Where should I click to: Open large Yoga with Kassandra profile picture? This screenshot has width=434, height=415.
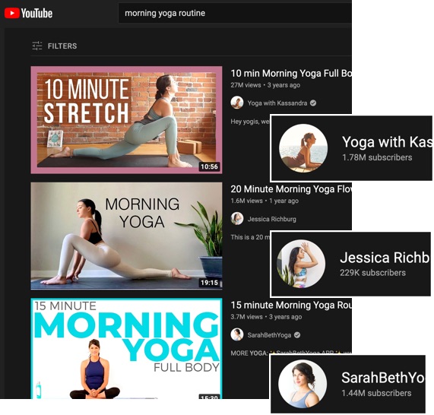[x=303, y=148]
